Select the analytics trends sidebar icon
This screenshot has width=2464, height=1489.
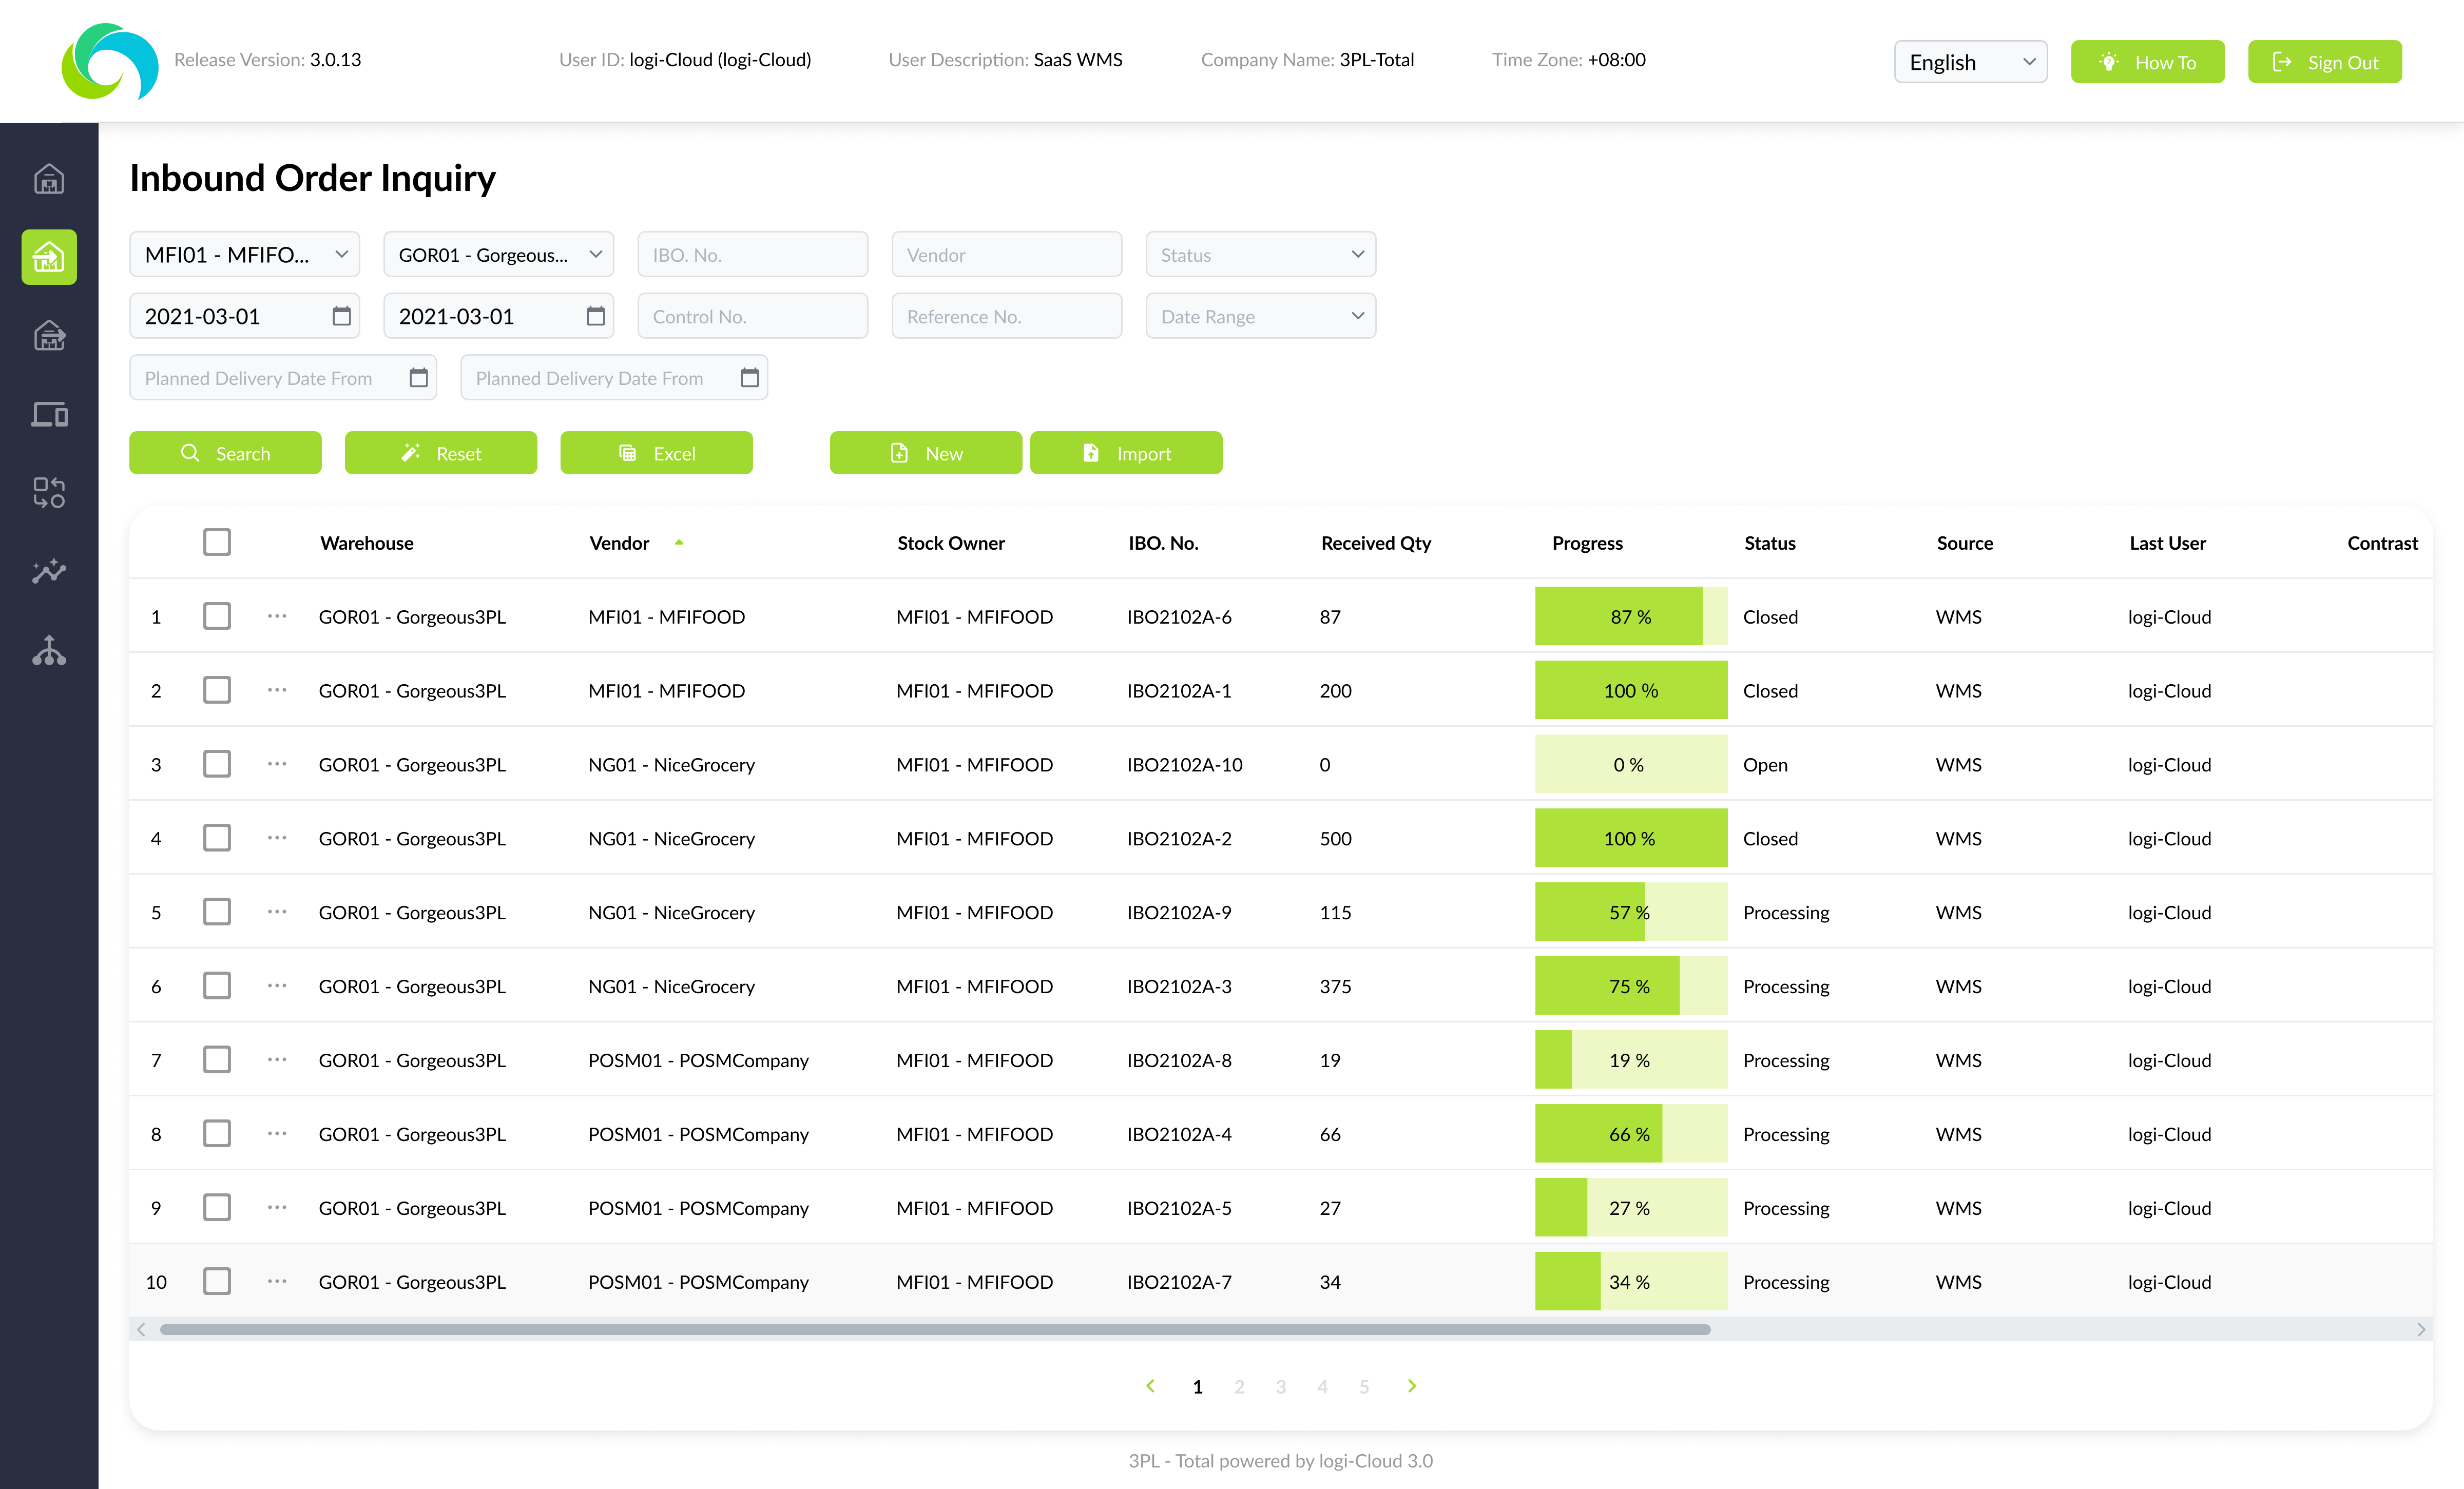click(x=48, y=571)
